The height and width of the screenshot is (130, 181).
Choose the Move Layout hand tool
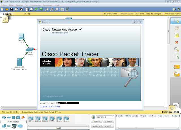click(176, 28)
